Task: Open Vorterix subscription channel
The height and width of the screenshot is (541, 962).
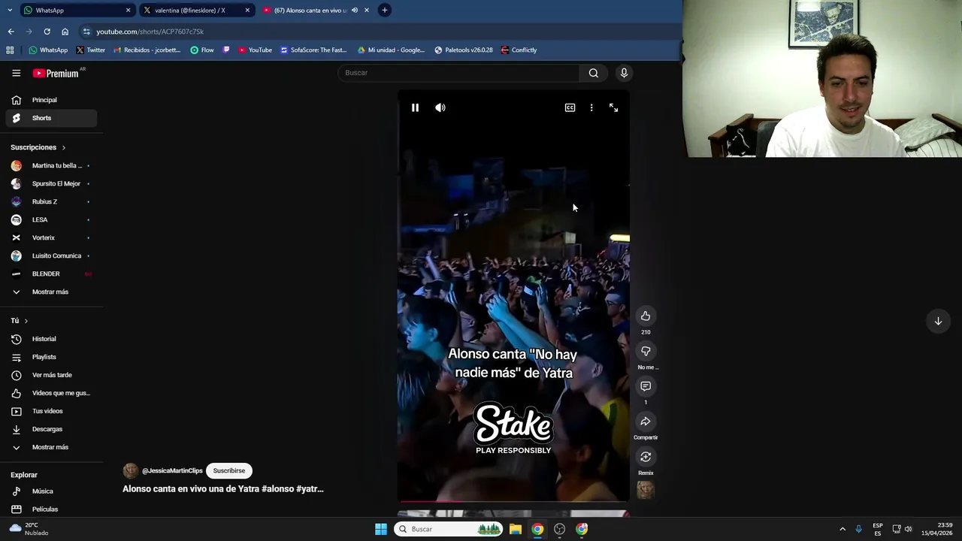Action: point(51,237)
